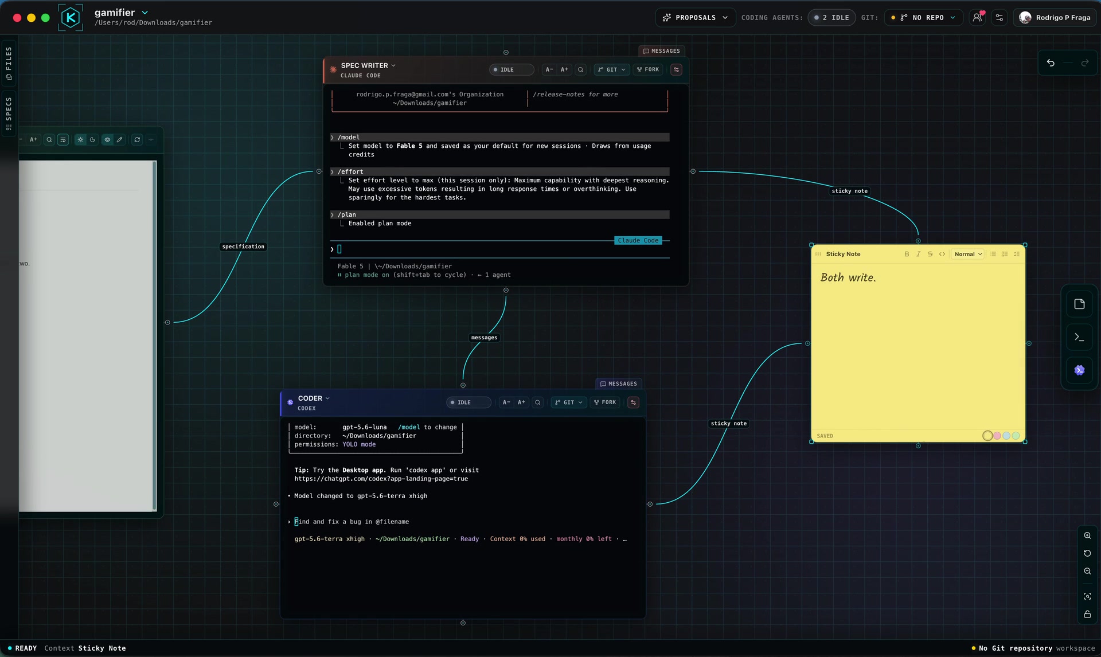This screenshot has width=1101, height=657.
Task: Click the Idle status pill on Coder
Action: 468,402
